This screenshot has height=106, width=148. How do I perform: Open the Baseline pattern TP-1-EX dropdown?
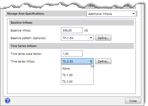coord(77,38)
